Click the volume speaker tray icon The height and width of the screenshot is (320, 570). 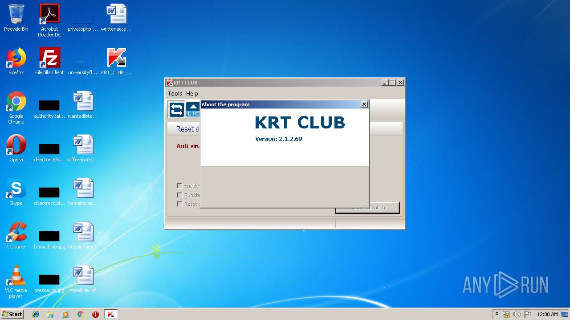(x=517, y=314)
